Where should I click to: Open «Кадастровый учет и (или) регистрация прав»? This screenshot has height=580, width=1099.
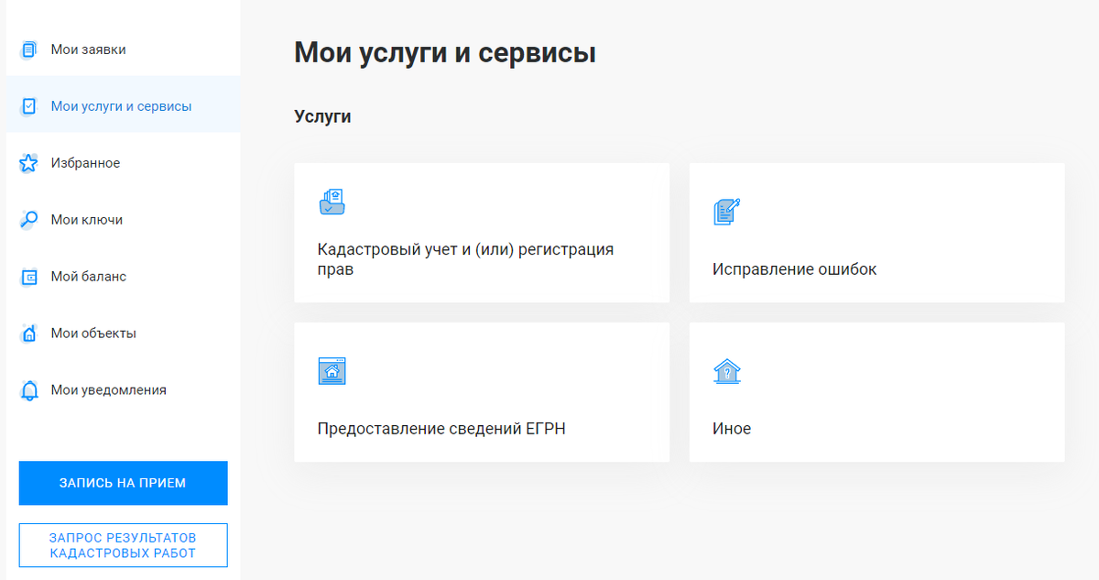pyautogui.click(x=481, y=233)
